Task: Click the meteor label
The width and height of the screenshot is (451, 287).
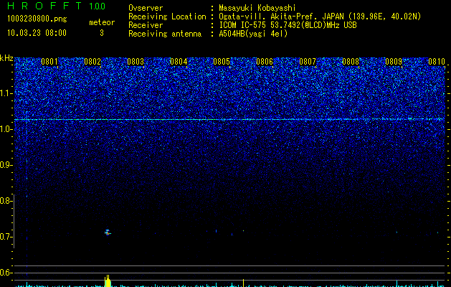Action: coord(102,22)
